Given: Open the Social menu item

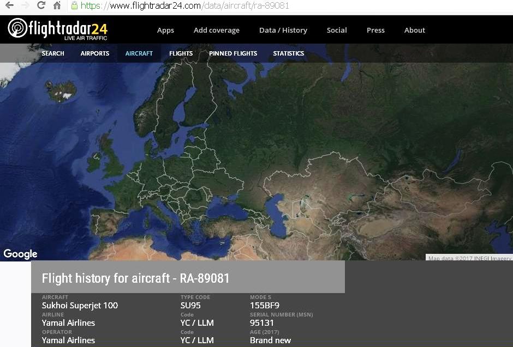Looking at the screenshot, I should click(x=337, y=31).
